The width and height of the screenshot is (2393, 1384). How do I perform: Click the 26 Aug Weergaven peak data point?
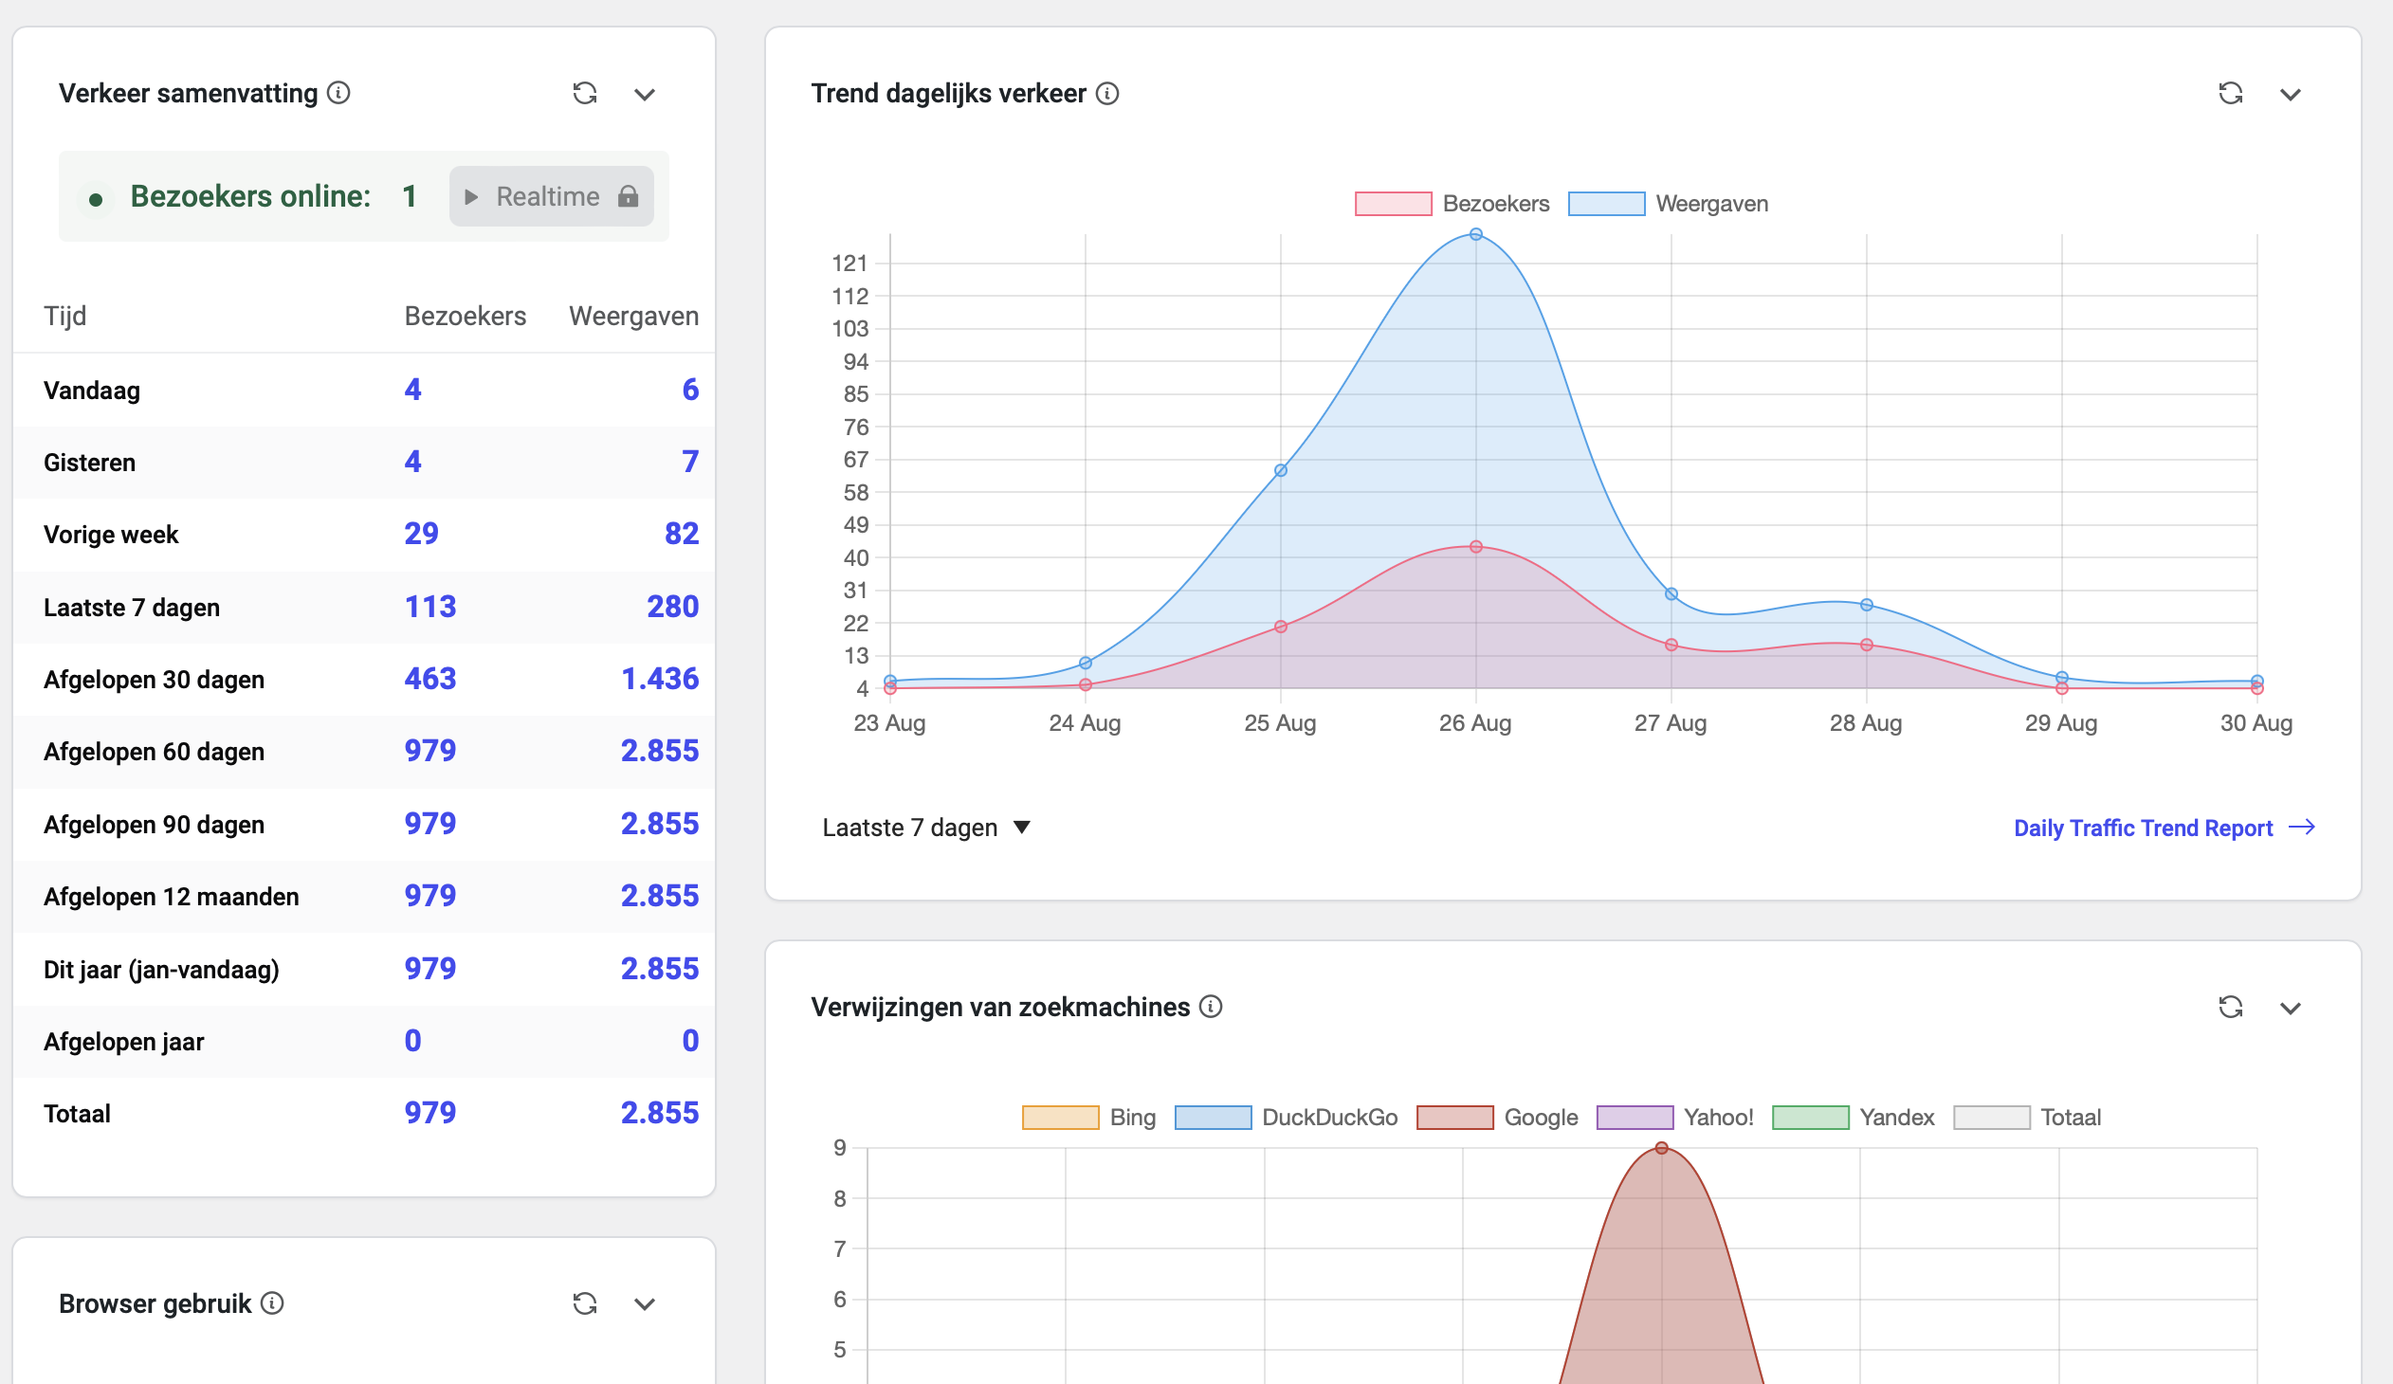coord(1475,234)
